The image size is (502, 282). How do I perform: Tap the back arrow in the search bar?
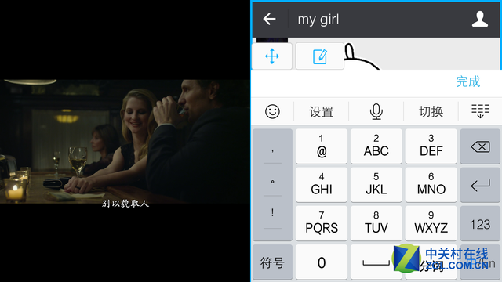pos(269,19)
